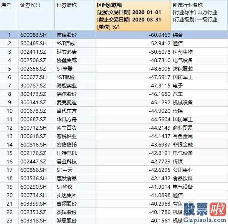228x224 pixels.
Task: Click the ST中天 name cell
Action: pyautogui.click(x=64, y=170)
